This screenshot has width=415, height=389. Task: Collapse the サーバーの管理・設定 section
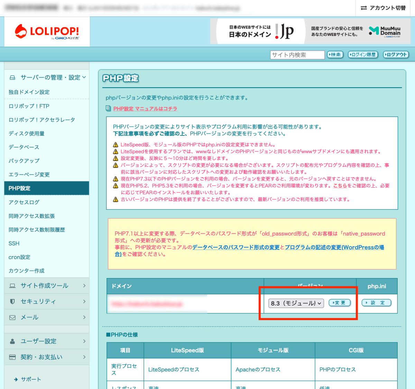pos(84,77)
